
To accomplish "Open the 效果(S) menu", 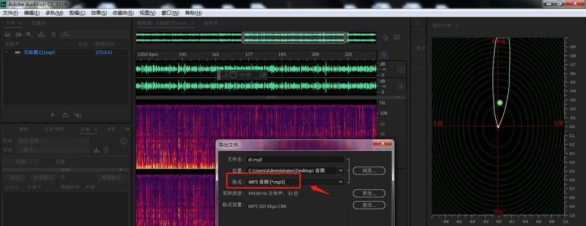I will (99, 12).
